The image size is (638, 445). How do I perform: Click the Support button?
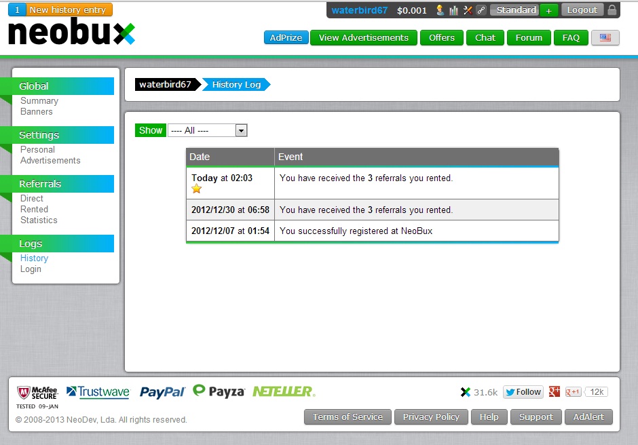click(536, 417)
